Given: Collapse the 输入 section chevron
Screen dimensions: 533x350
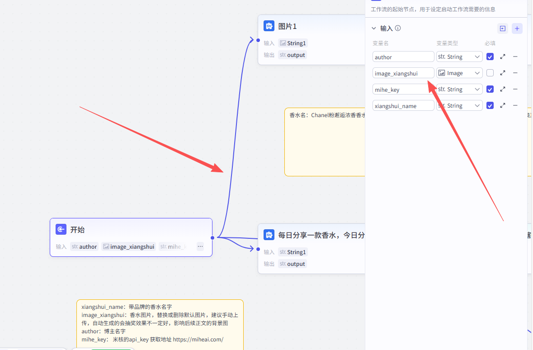Looking at the screenshot, I should (x=374, y=28).
